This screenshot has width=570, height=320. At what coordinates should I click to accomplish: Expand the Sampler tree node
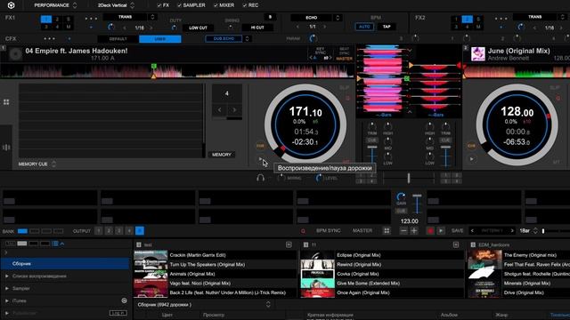pyautogui.click(x=7, y=288)
